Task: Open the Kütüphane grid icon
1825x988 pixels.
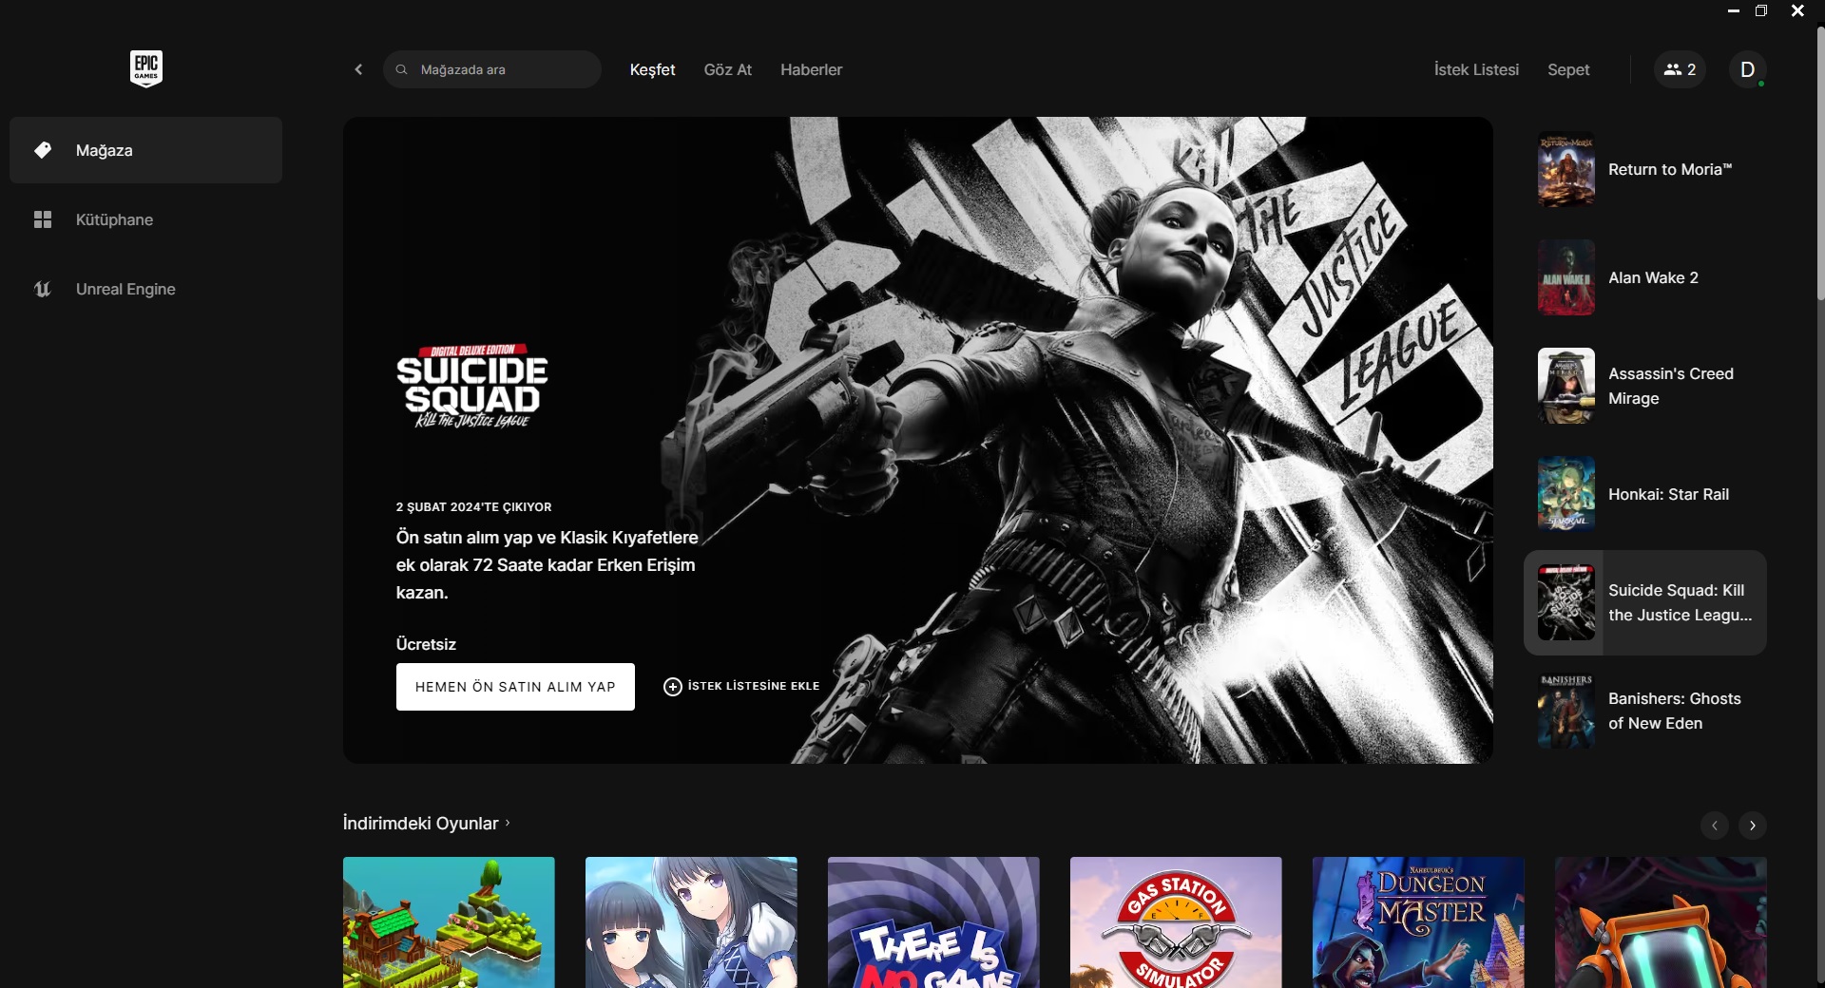Action: click(43, 219)
